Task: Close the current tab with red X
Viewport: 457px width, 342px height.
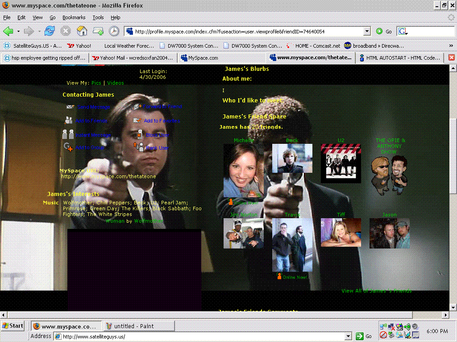Action: click(452, 57)
